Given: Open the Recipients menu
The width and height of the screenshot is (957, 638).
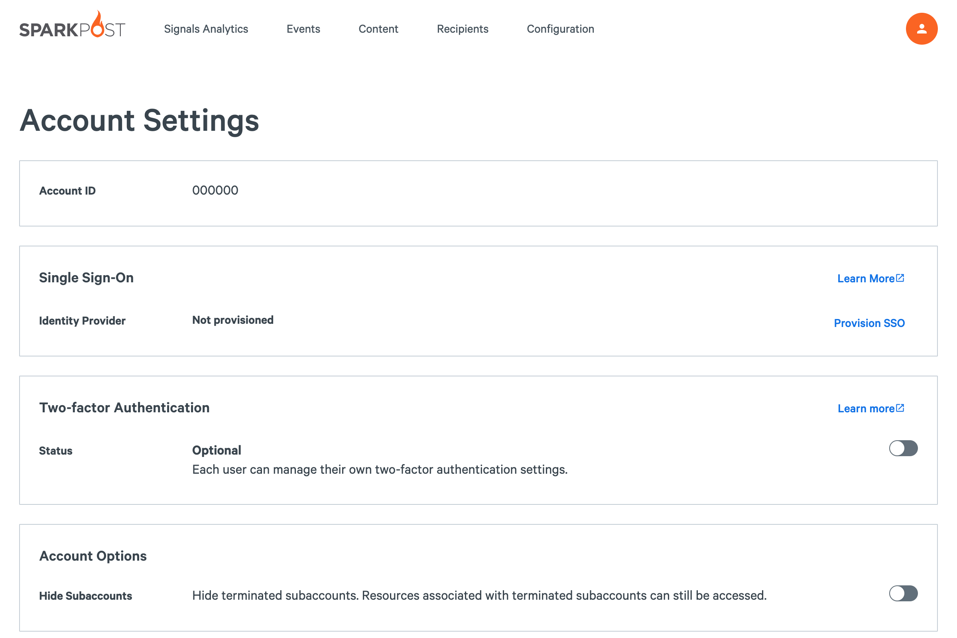Looking at the screenshot, I should 463,29.
